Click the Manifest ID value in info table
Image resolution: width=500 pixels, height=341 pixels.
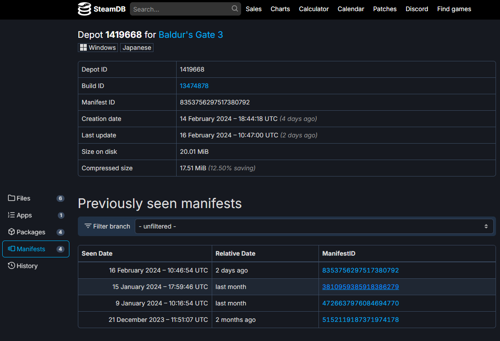tap(214, 102)
